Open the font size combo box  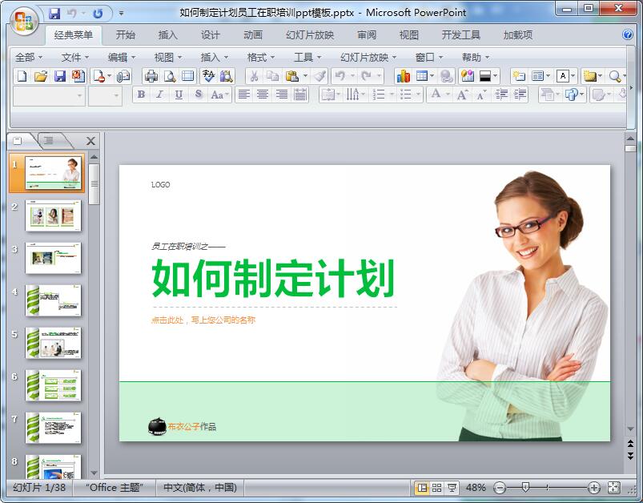point(105,95)
